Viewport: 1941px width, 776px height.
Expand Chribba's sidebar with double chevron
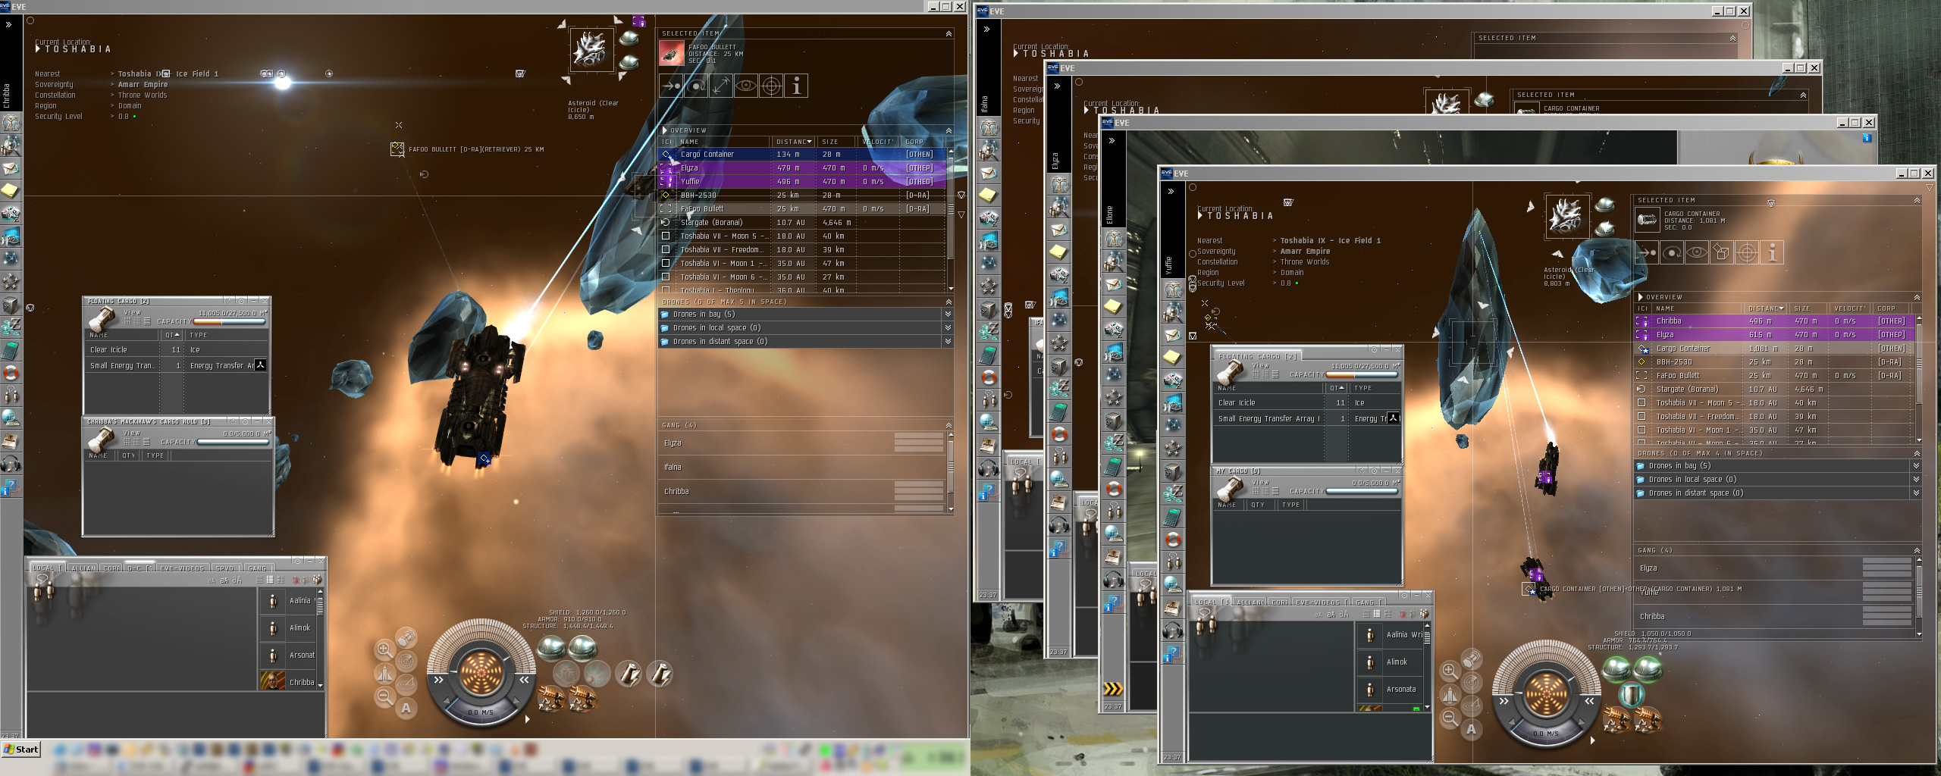[8, 25]
